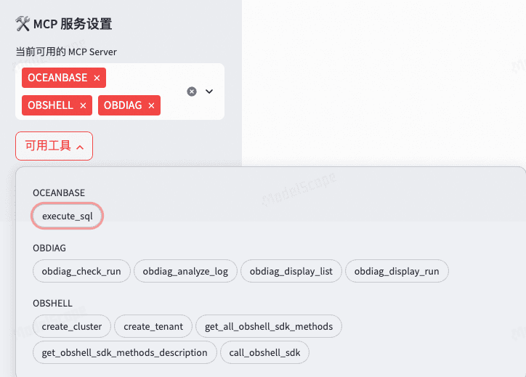Pick the get_all_obshell_sdk_methods tool
The image size is (526, 377).
click(x=269, y=326)
